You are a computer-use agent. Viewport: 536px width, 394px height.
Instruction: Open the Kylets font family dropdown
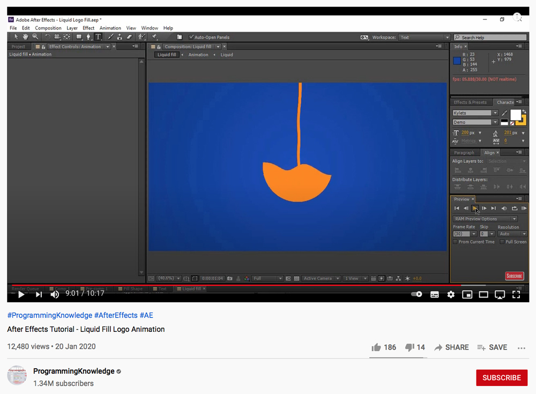click(475, 113)
